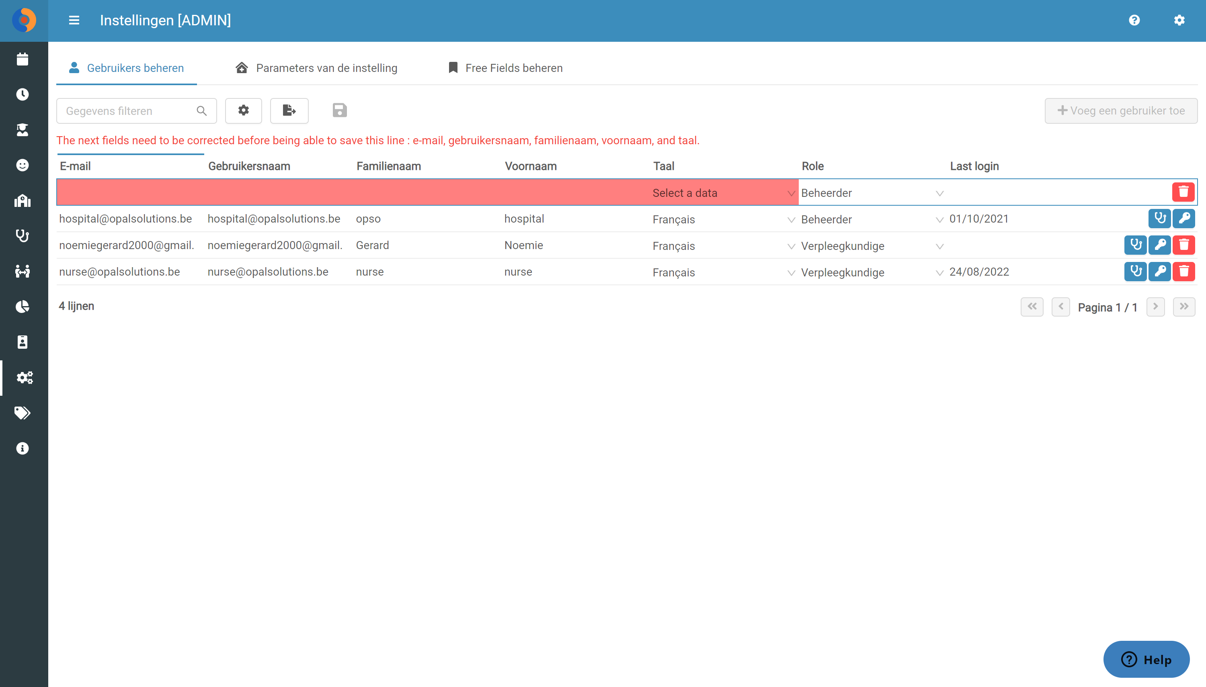Open Role dropdown in new empty row
Image resolution: width=1206 pixels, height=687 pixels.
[872, 193]
